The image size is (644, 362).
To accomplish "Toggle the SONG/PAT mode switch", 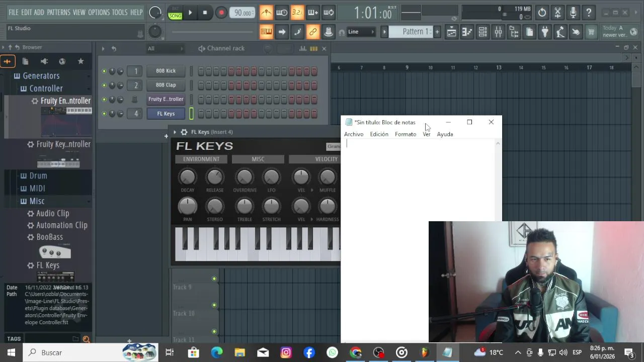I will pyautogui.click(x=175, y=13).
